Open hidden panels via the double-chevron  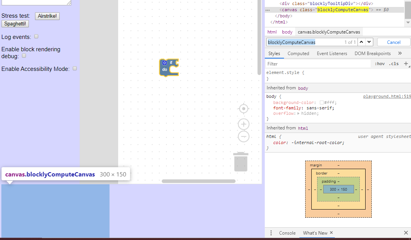pyautogui.click(x=400, y=53)
